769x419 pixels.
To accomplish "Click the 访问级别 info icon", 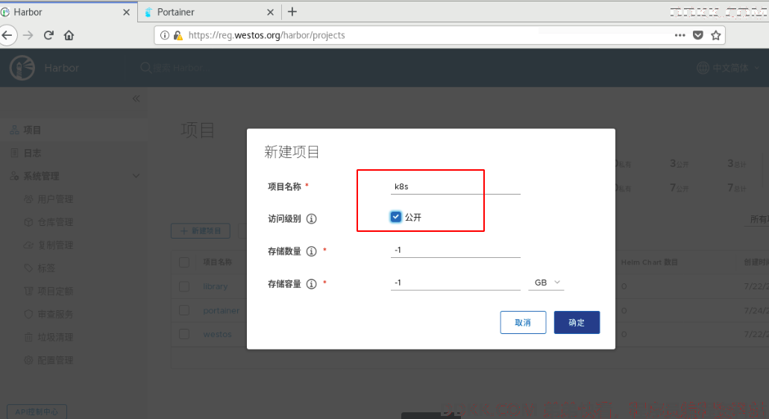I will pyautogui.click(x=312, y=218).
